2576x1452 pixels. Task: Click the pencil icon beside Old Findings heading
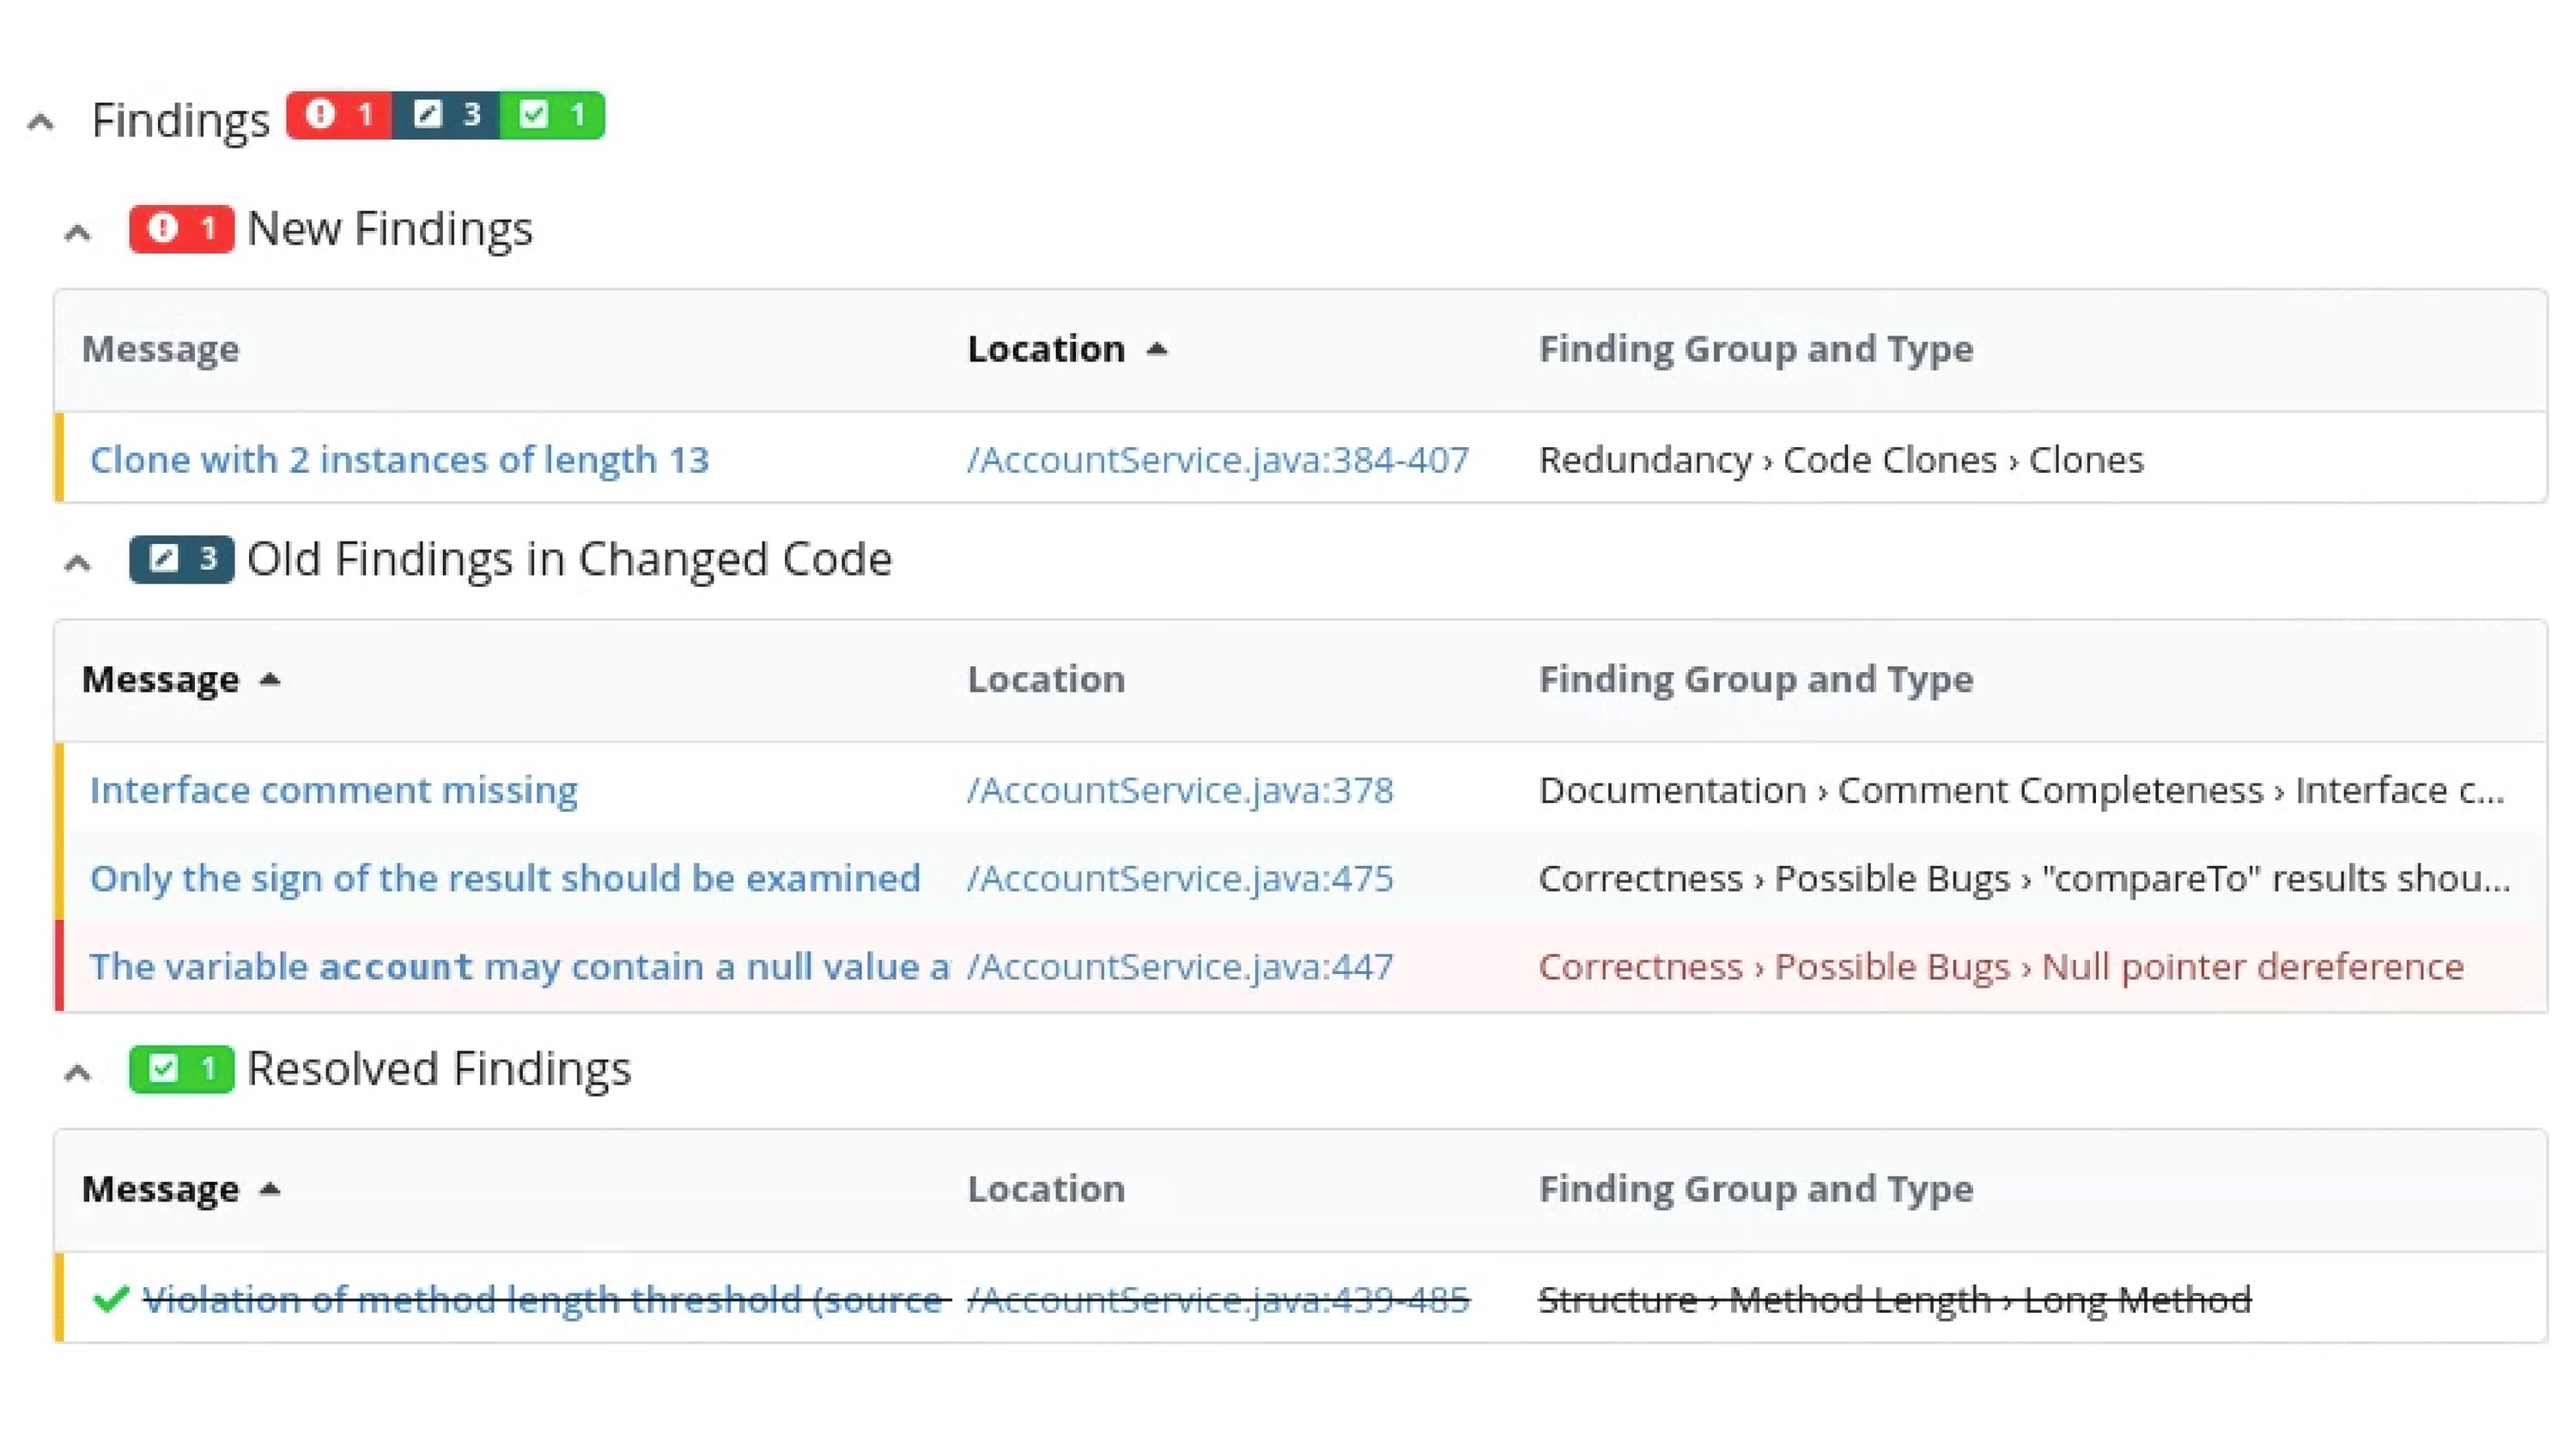(x=164, y=559)
